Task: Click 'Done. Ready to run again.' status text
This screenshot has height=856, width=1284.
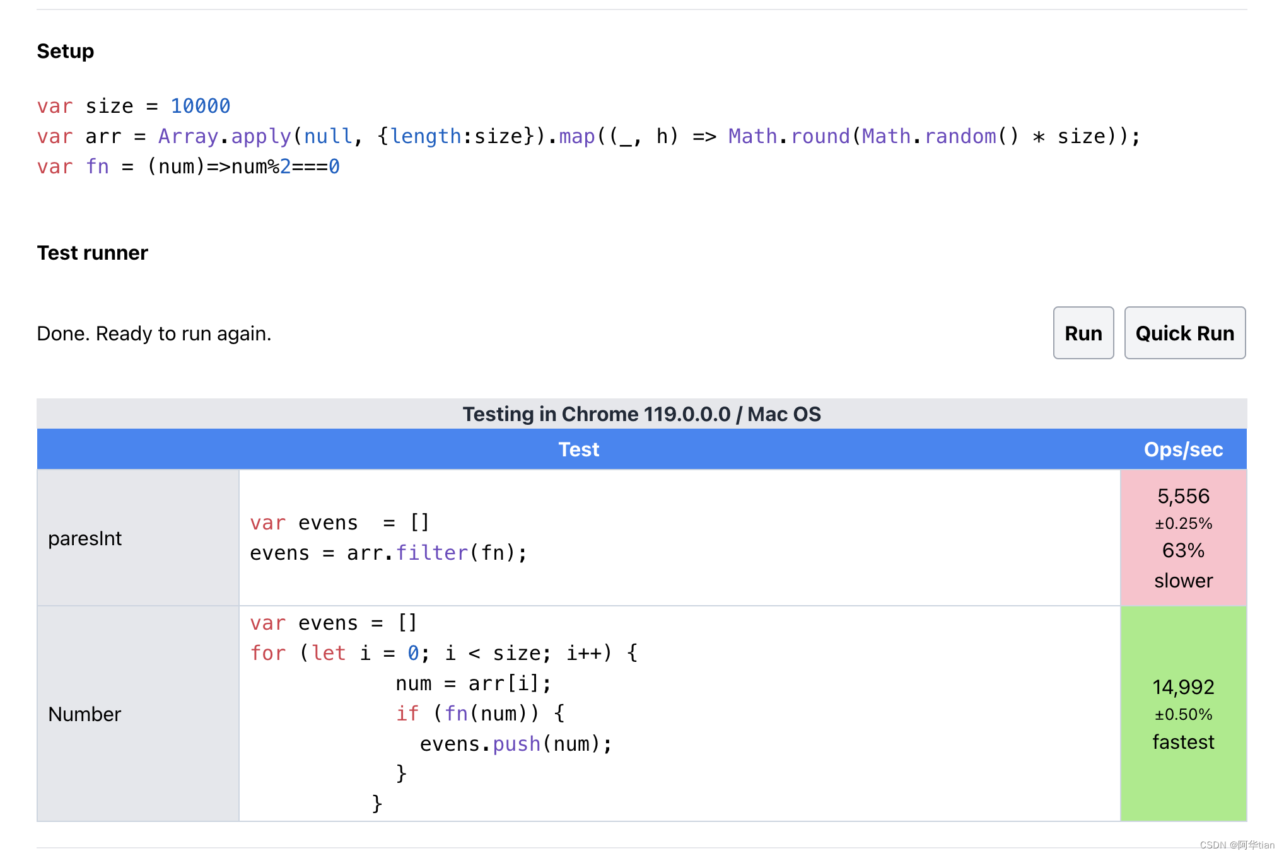Action: [x=154, y=333]
